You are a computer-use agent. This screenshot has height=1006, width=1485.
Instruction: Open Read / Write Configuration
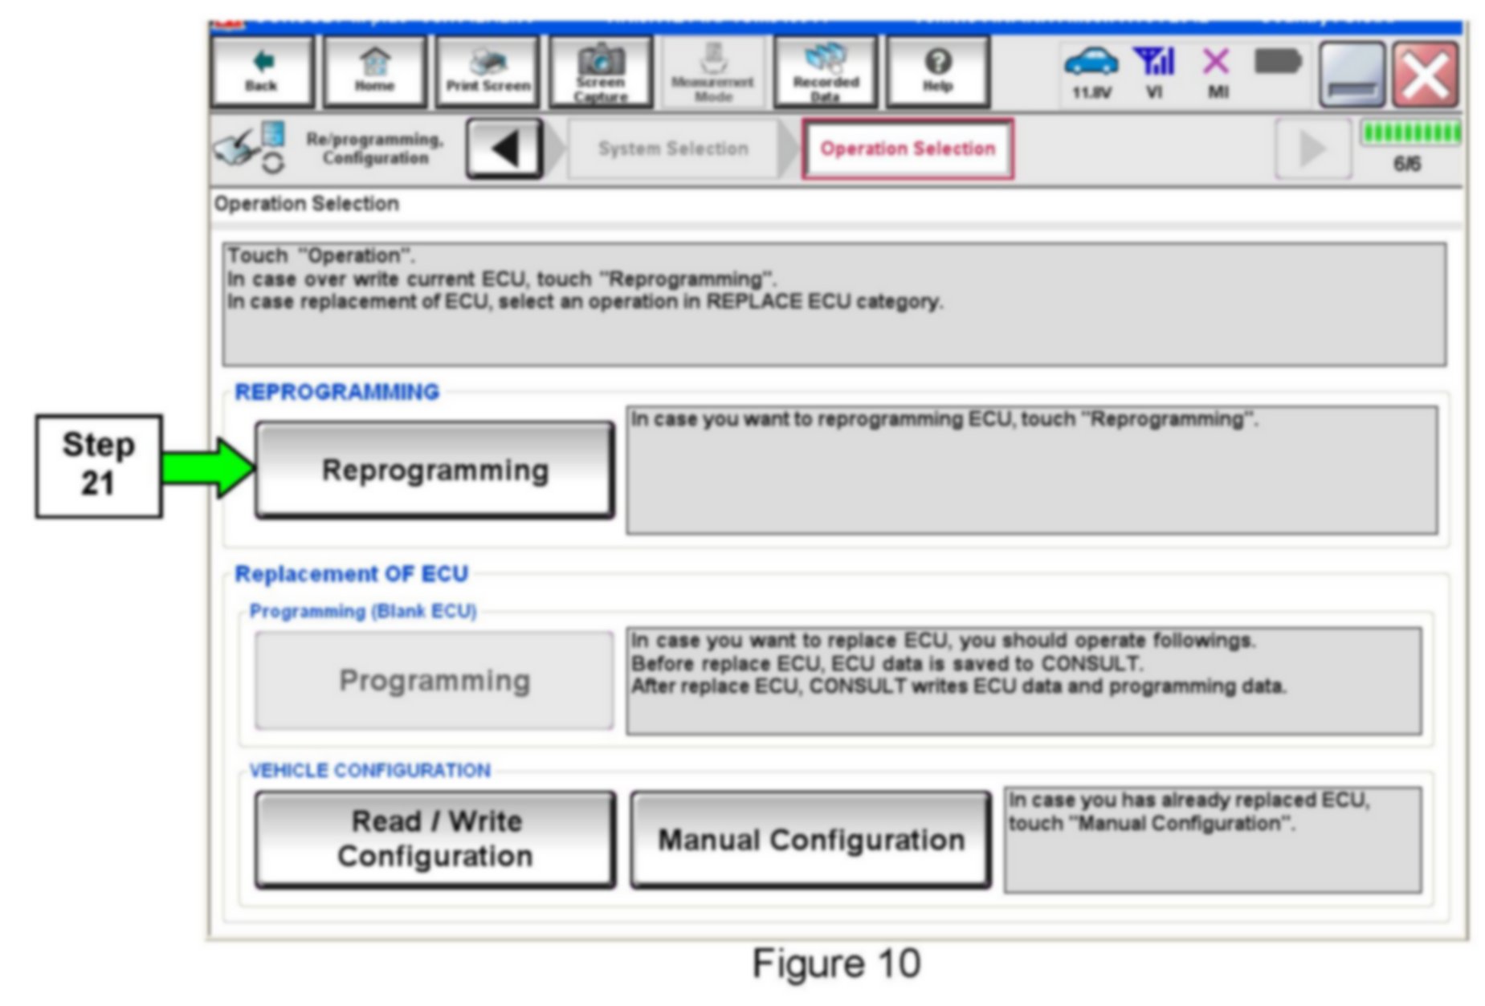click(x=434, y=839)
